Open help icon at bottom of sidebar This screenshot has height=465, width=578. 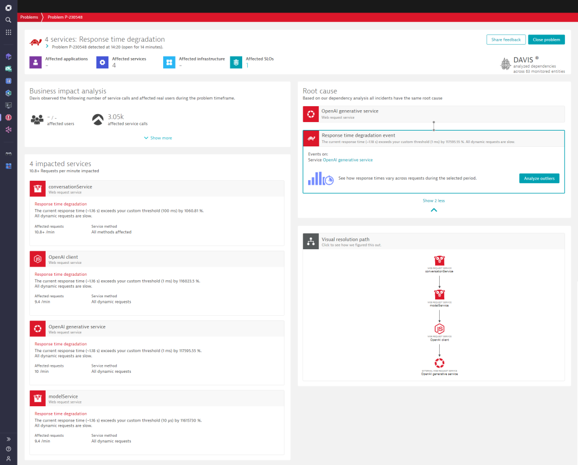coord(8,449)
